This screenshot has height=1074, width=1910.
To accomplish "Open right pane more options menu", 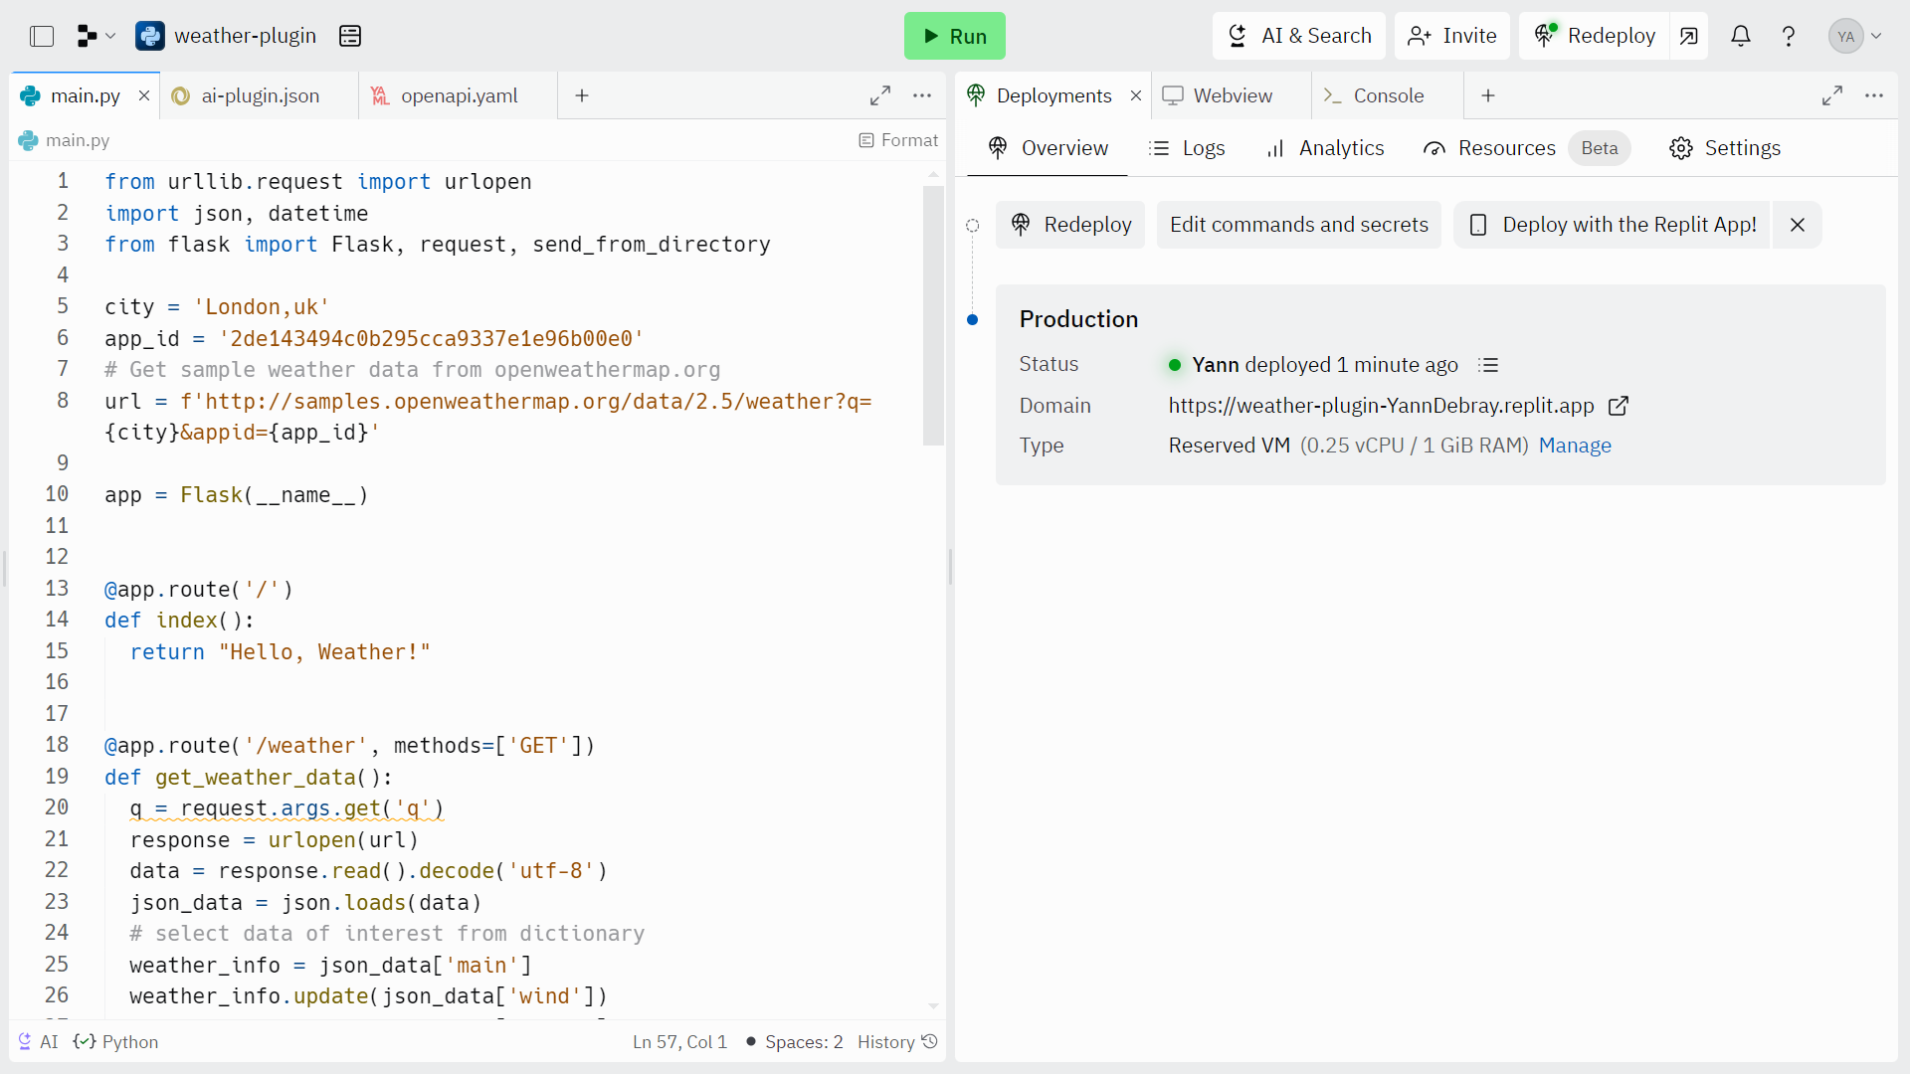I will pos(1874,95).
